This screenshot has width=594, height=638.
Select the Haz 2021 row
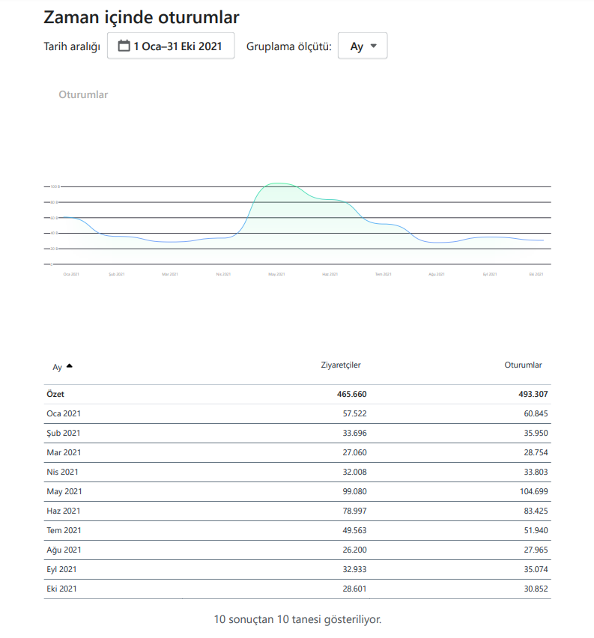pos(297,511)
